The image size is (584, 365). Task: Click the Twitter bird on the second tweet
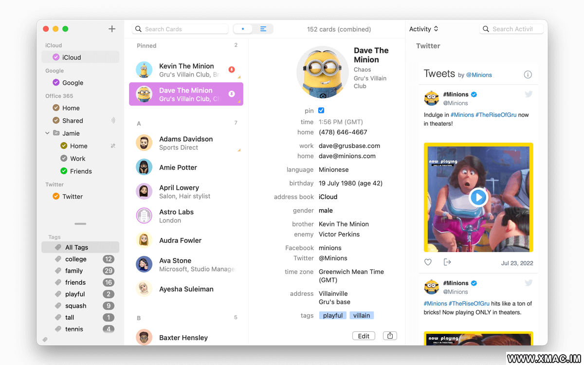coord(529,283)
